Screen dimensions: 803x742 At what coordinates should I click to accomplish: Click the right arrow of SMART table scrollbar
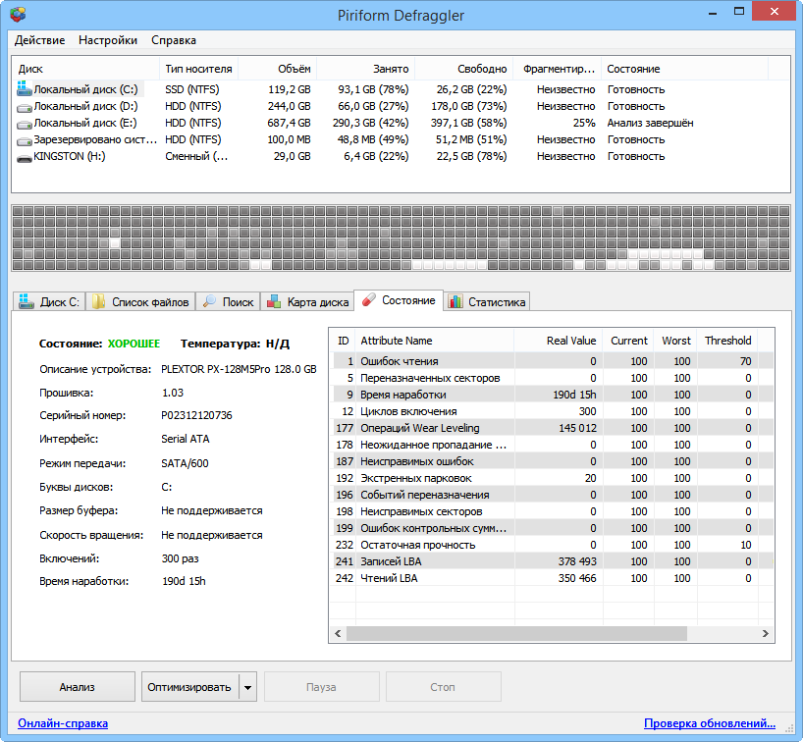click(x=765, y=633)
